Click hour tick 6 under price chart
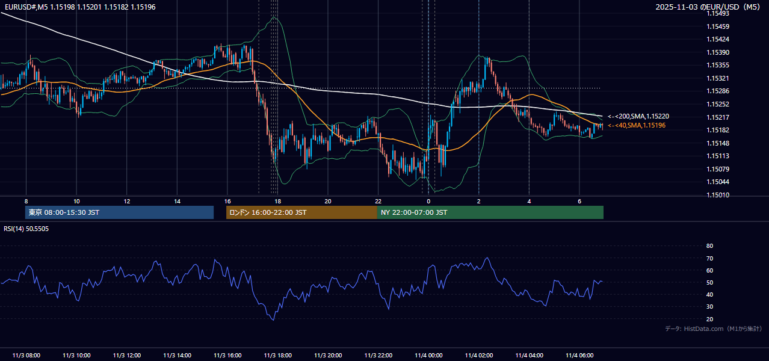This screenshot has width=769, height=361. tap(579, 201)
